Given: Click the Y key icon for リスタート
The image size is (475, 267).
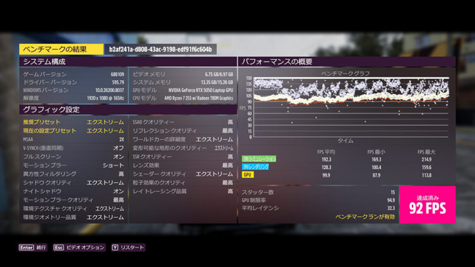Looking at the screenshot, I should coord(115,247).
